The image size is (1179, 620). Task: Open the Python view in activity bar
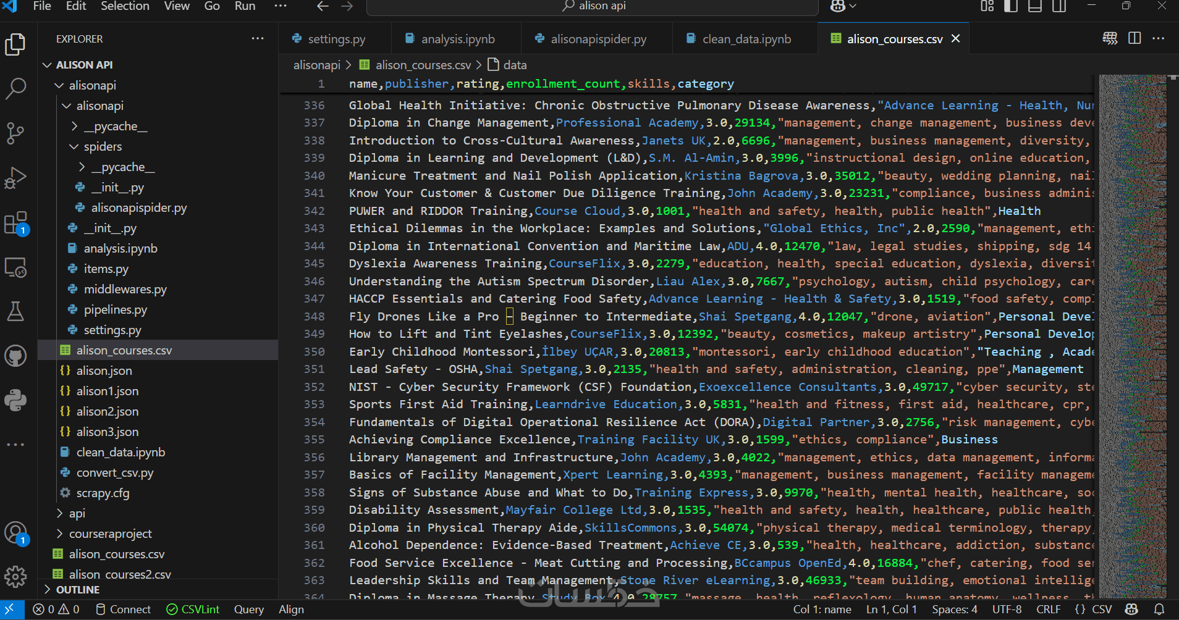[15, 400]
